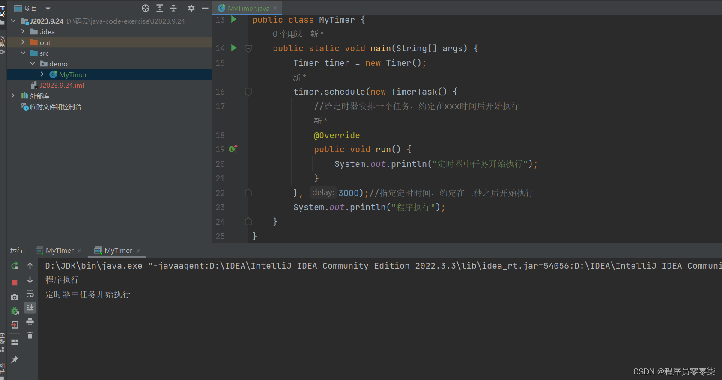Screen dimensions: 722x380
Task: Click the 项目 panel title
Action: point(30,8)
